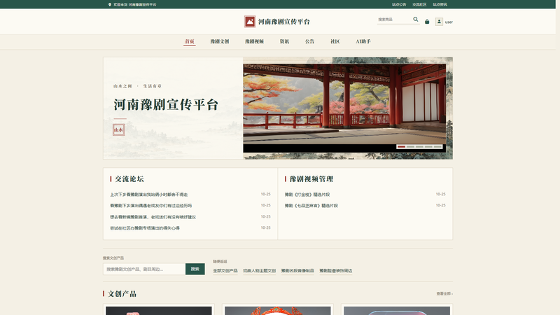Screen dimensions: 560x315
Task: Click the 河南豫剧宣传平台 site title in header
Action: tap(284, 22)
